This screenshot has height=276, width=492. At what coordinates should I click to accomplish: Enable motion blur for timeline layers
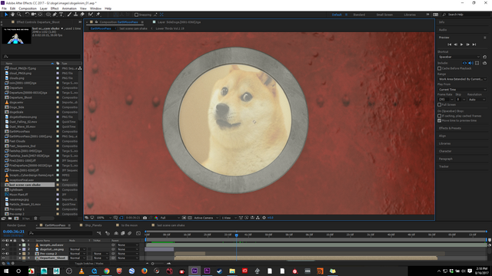(129, 233)
